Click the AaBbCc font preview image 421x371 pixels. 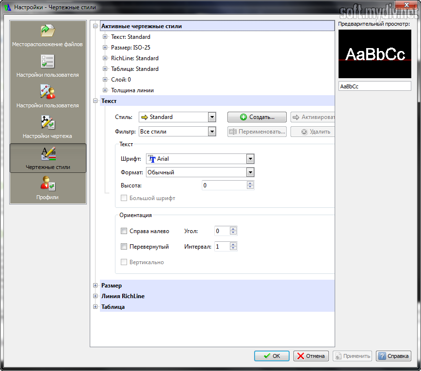374,54
